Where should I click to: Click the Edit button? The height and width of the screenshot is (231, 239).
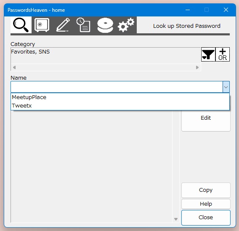[x=206, y=118]
